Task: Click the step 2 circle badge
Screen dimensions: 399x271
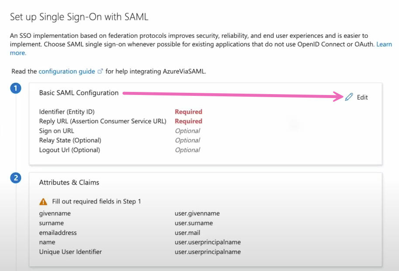Action: point(16,178)
